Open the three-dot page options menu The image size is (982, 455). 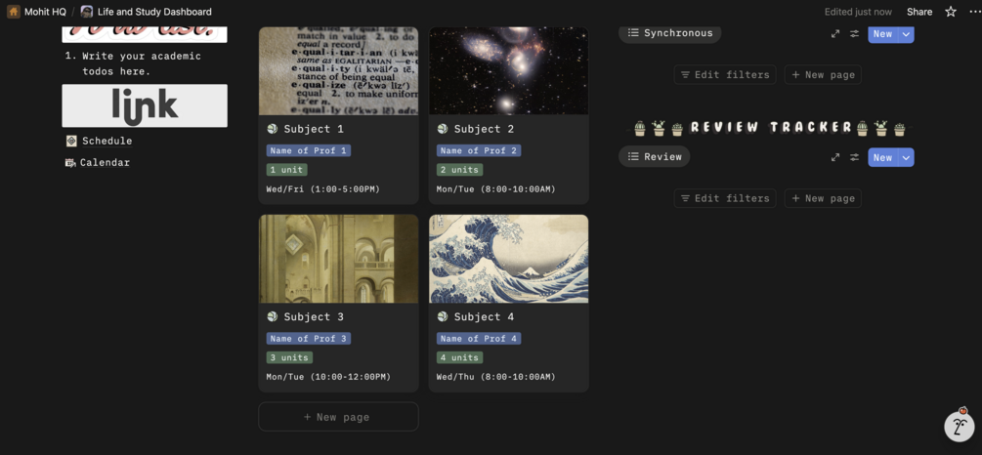pos(974,12)
